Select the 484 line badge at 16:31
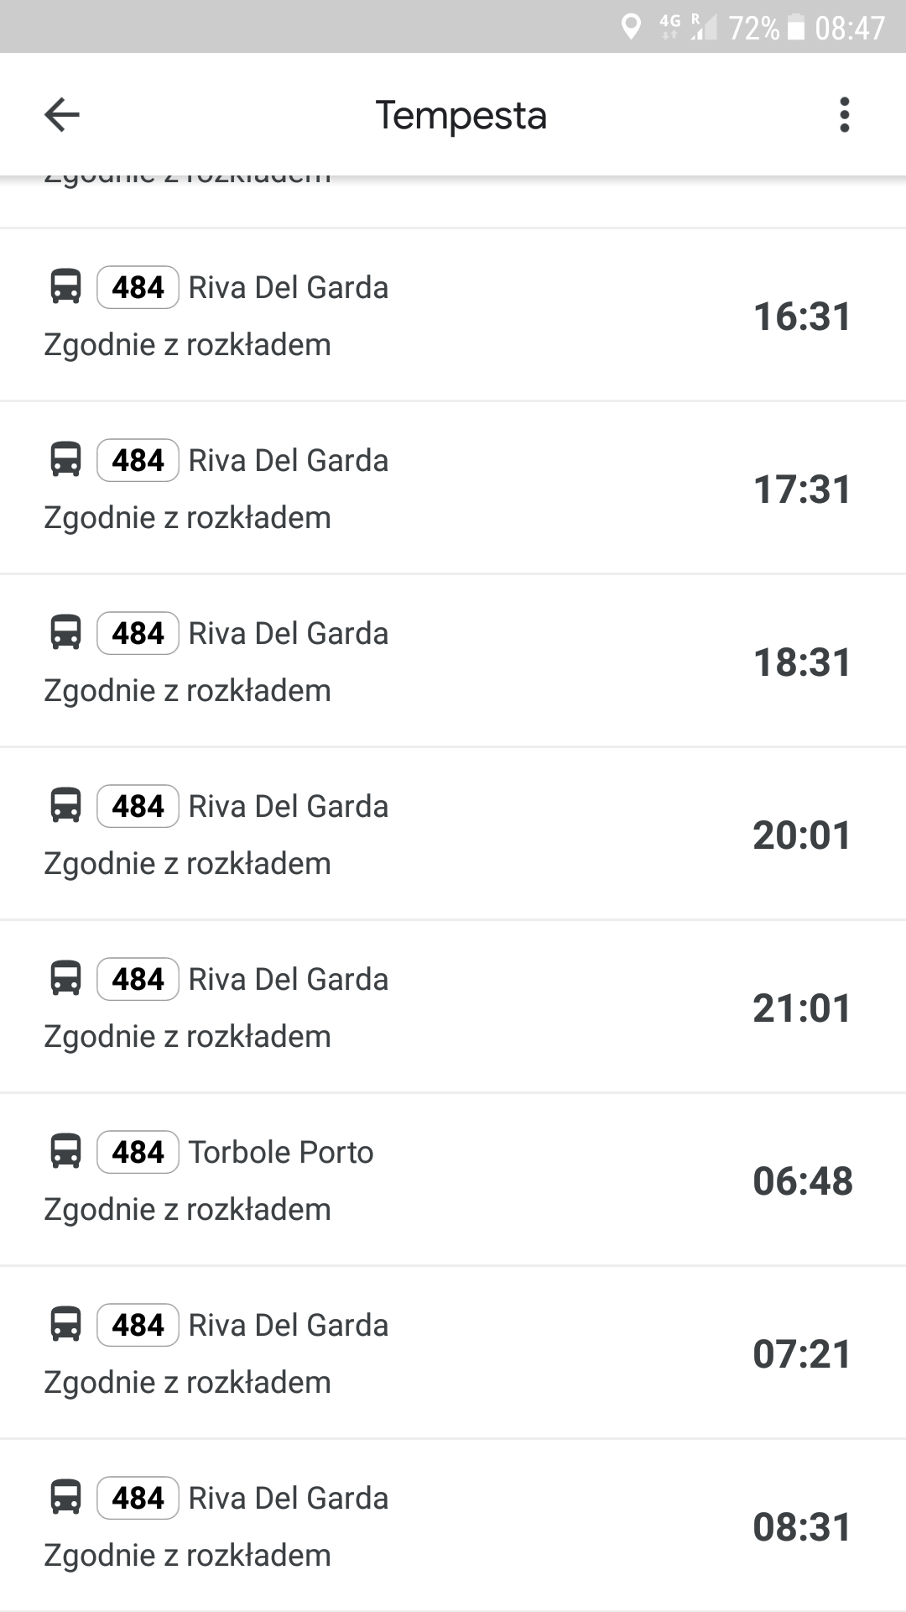This screenshot has height=1612, width=906. [138, 287]
